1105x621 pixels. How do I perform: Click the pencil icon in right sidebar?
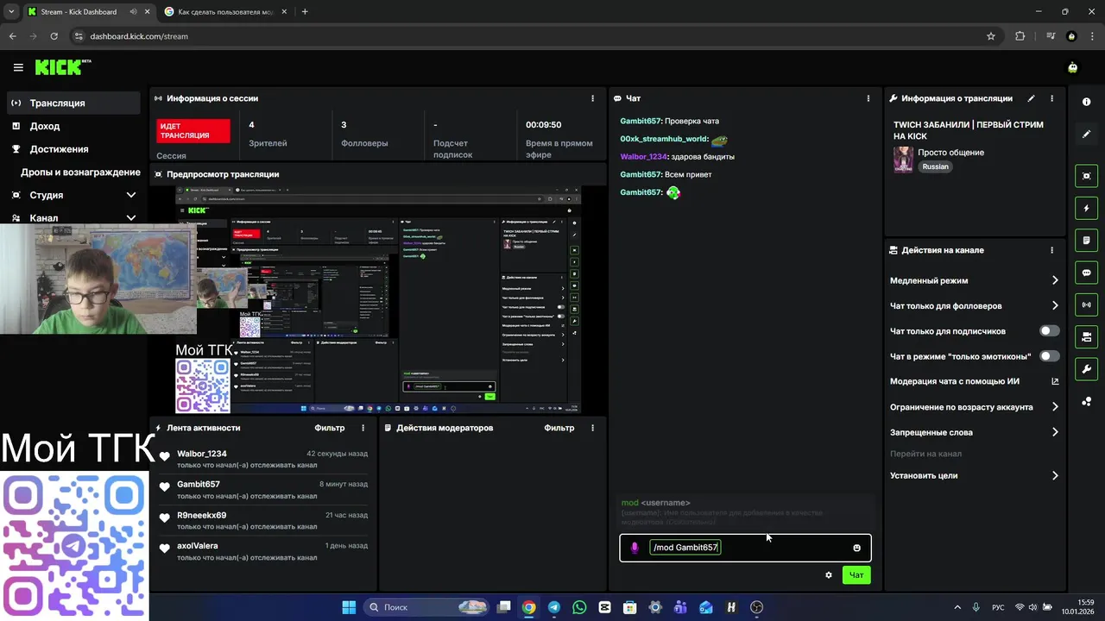coord(1086,134)
